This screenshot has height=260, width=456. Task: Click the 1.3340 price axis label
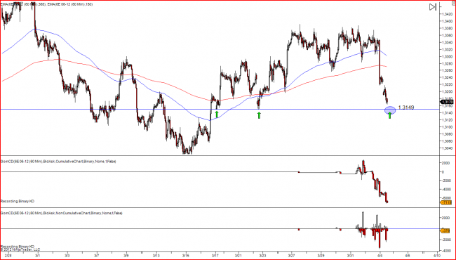tap(448, 42)
